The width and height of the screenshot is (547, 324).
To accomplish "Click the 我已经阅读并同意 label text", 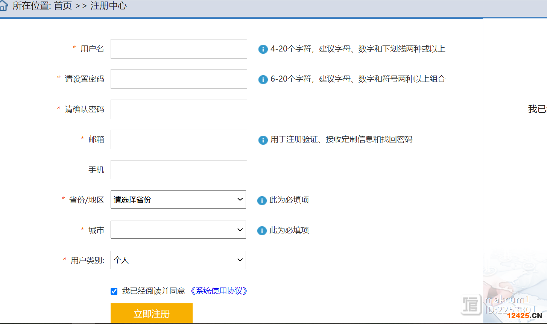I will click(153, 291).
